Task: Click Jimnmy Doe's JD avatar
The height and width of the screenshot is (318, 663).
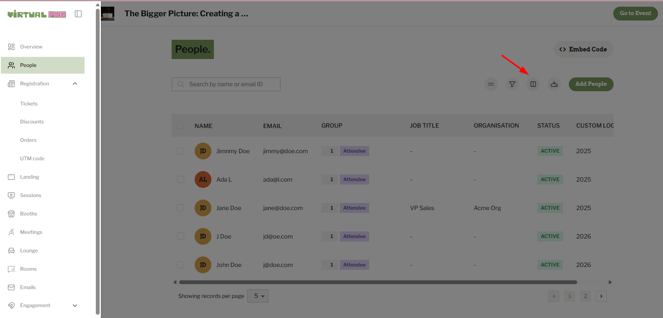Action: pyautogui.click(x=203, y=151)
